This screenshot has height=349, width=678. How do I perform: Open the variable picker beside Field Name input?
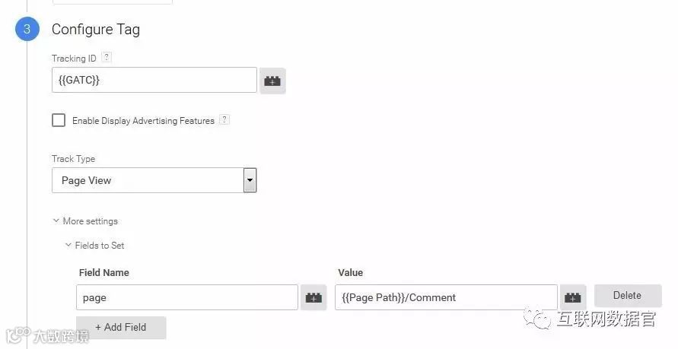[314, 298]
